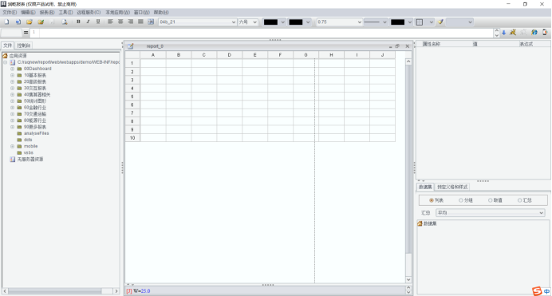Click the edit pencil icon on report_0 window
552x296 pixels.
click(131, 46)
